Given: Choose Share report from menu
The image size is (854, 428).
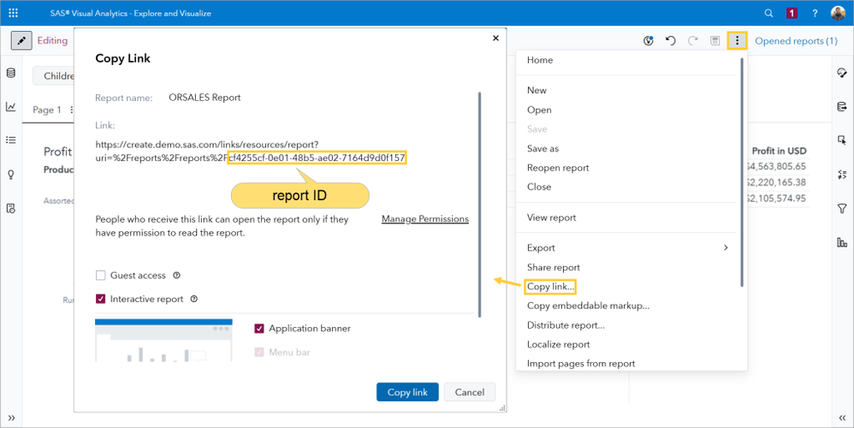Looking at the screenshot, I should pyautogui.click(x=553, y=267).
